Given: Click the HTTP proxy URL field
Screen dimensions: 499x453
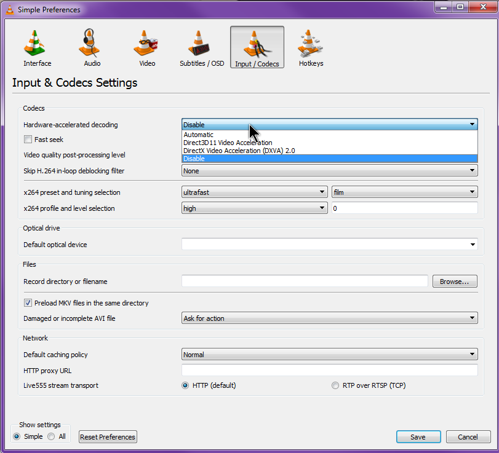Looking at the screenshot, I should [x=329, y=370].
